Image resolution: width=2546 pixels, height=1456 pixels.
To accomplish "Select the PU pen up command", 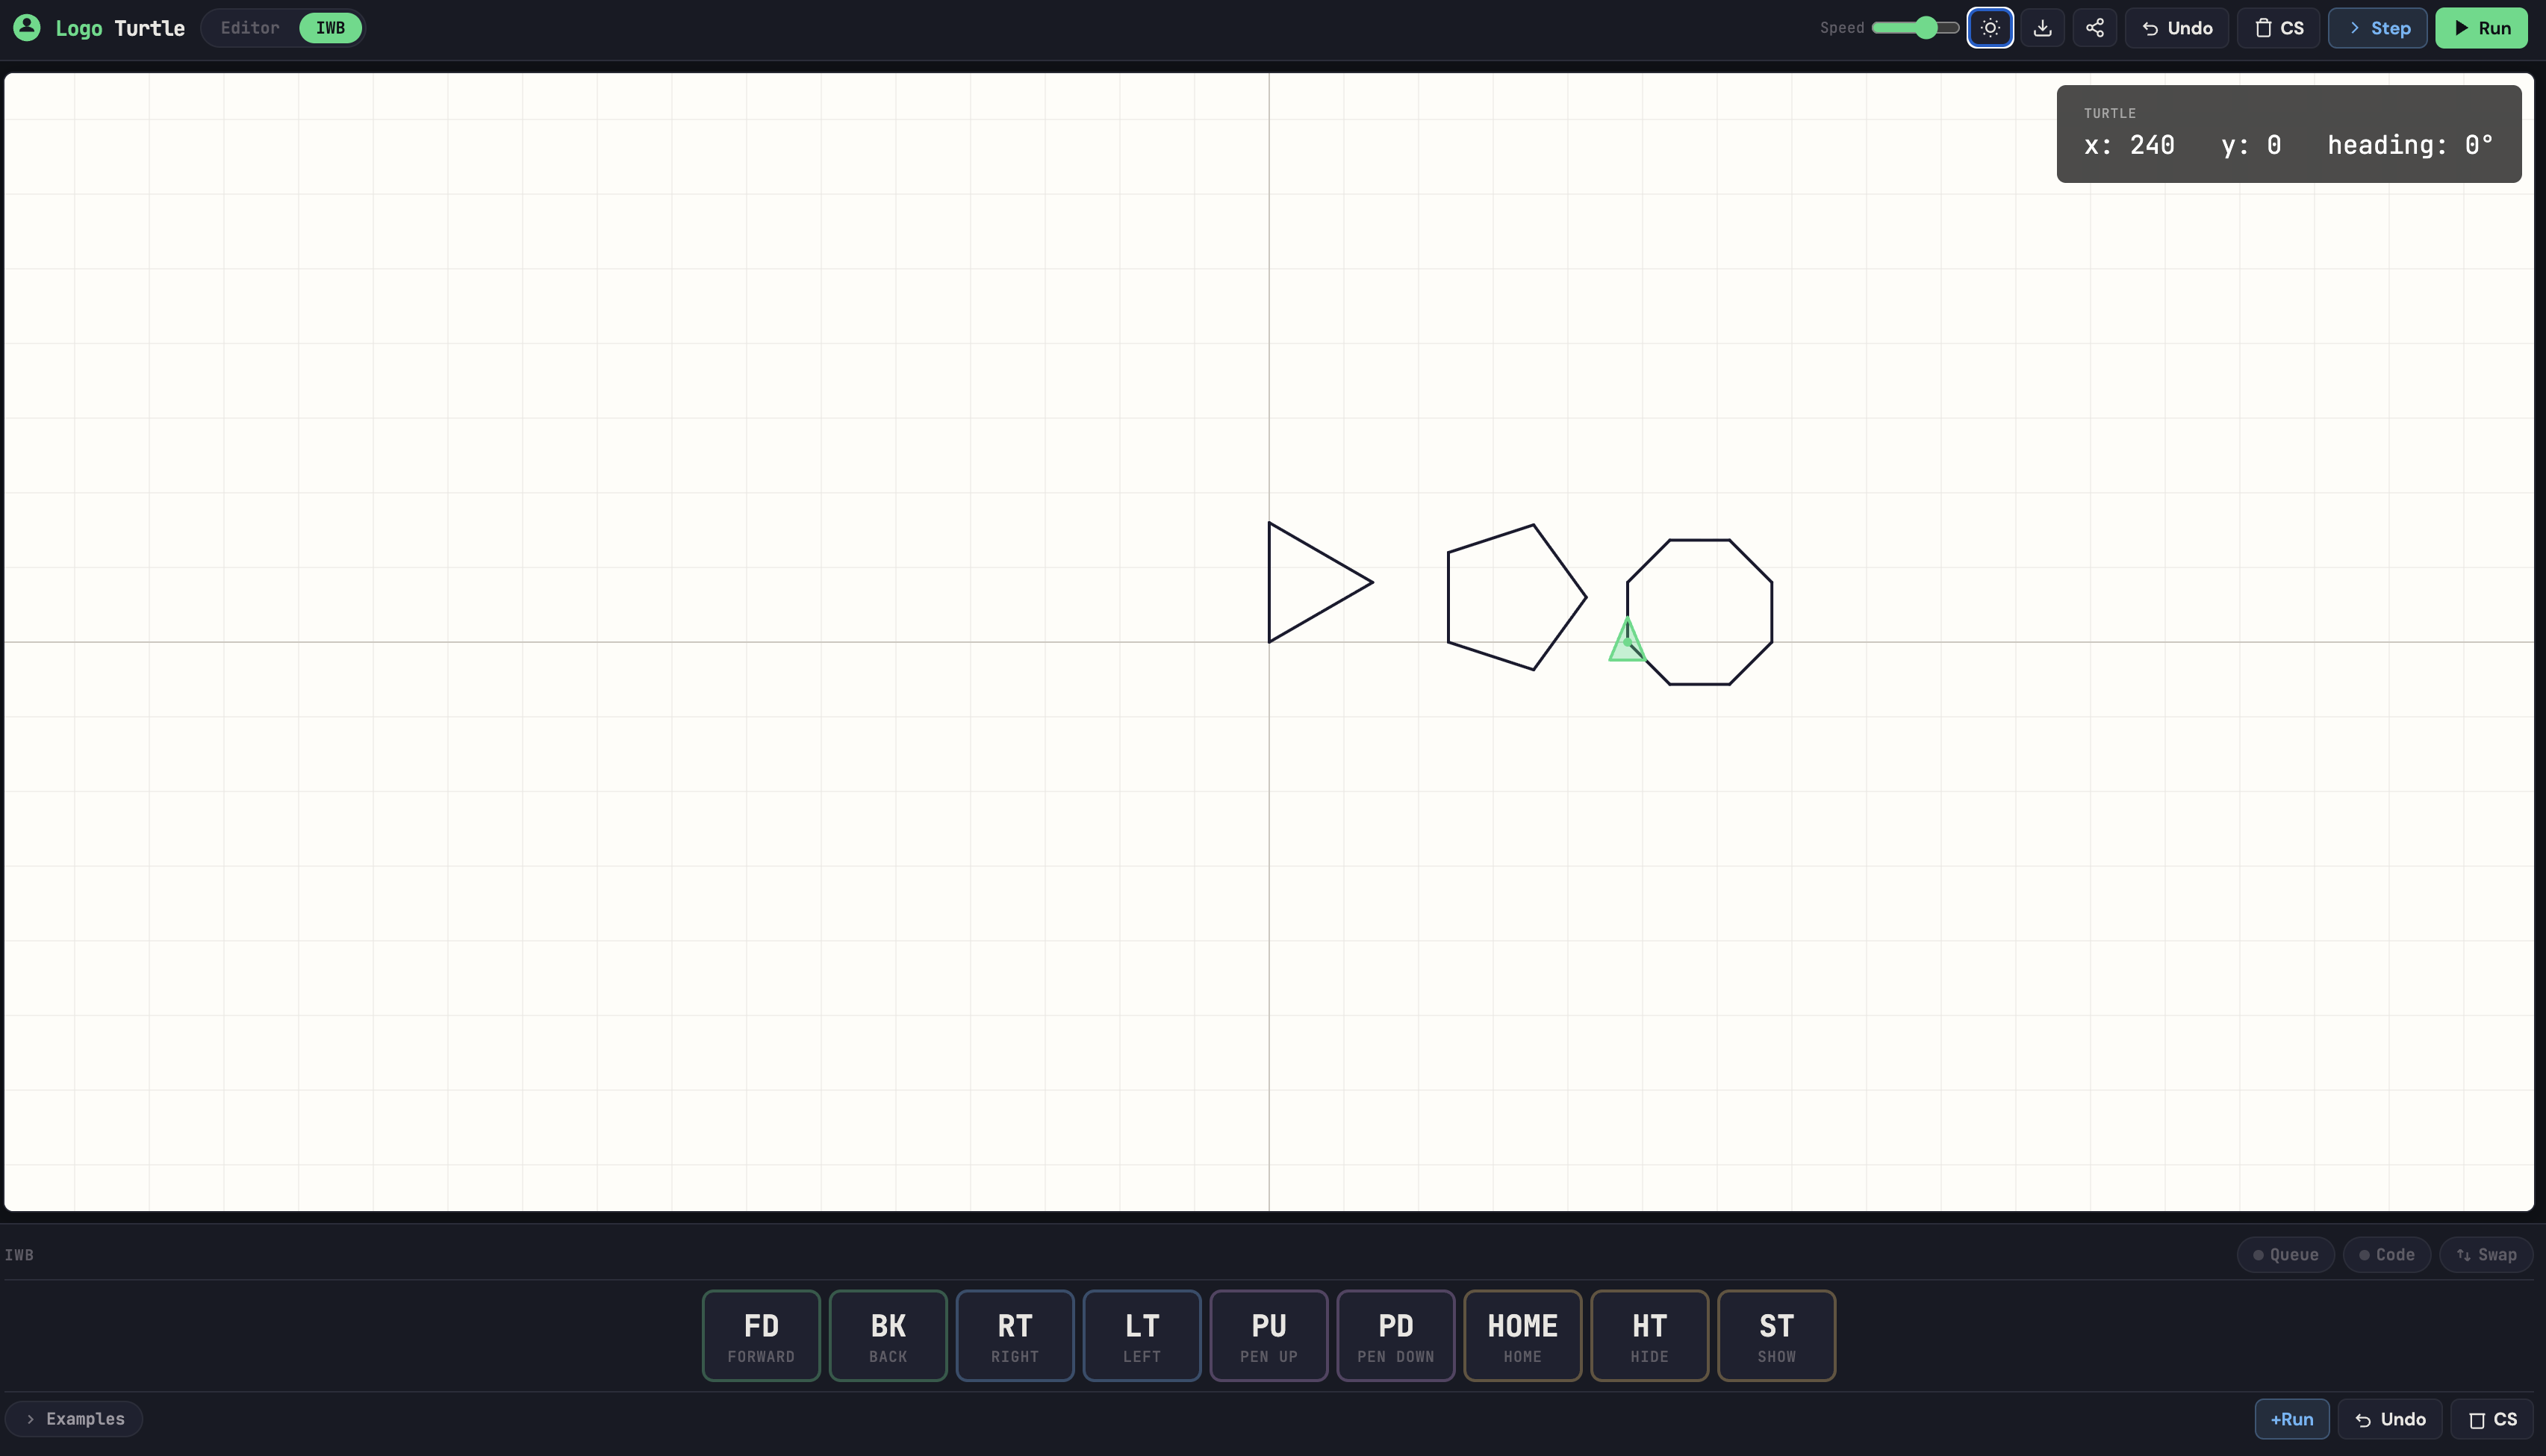I will pos(1268,1335).
